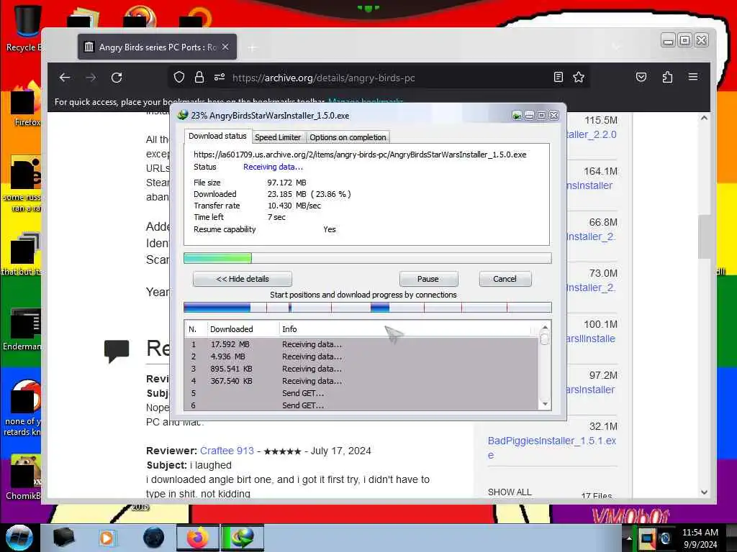737x552 pixels.
Task: Open Internet Download Manager taskbar icon
Action: [243, 538]
